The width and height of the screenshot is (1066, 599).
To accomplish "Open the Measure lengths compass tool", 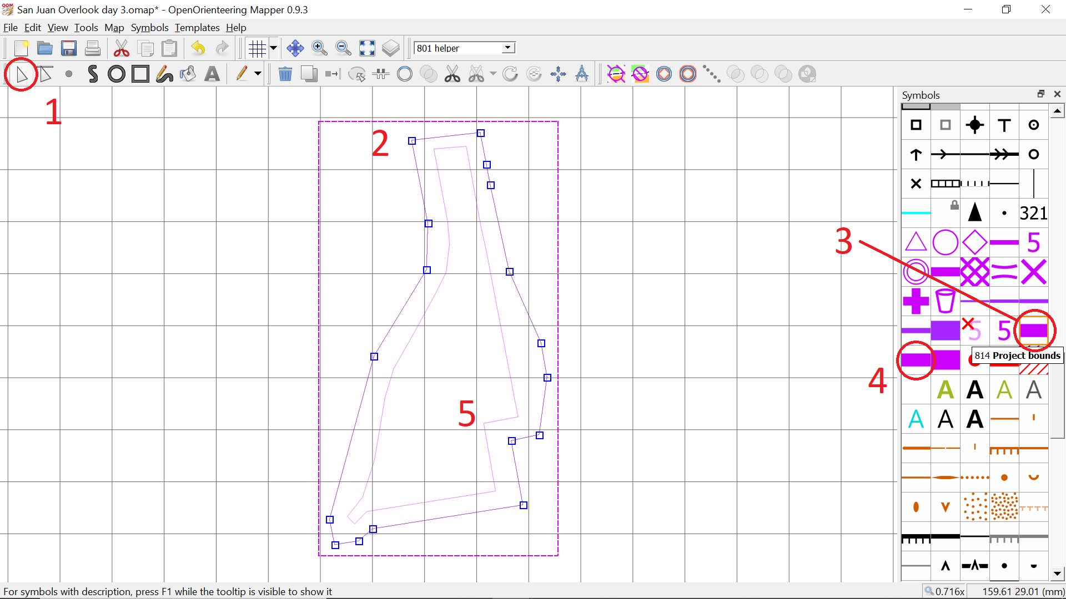I will [x=582, y=74].
